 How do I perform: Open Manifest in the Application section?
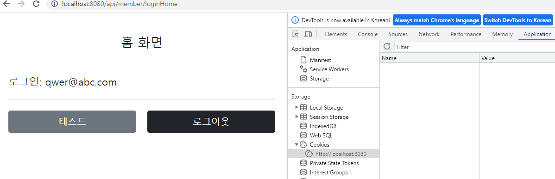[320, 60]
